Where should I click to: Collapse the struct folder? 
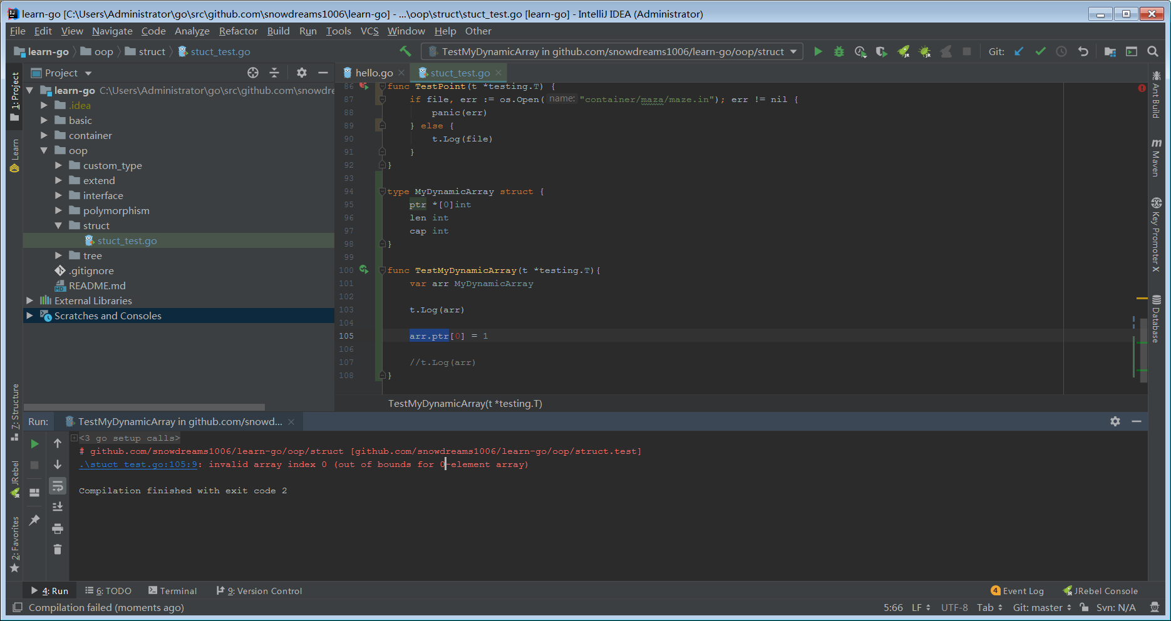tap(58, 225)
